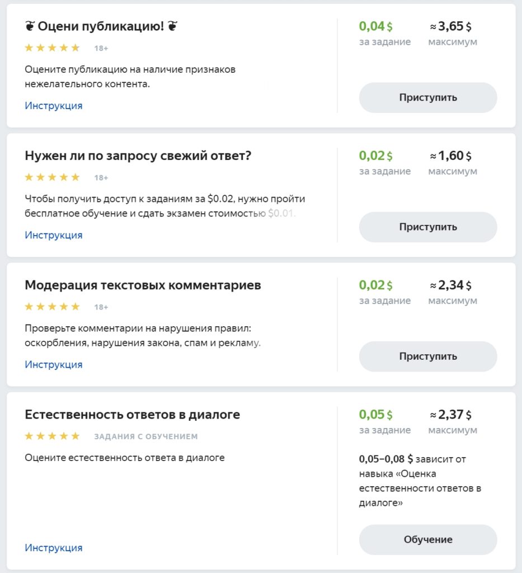Click the 0,04 $ price per task
This screenshot has width=522, height=573.
point(375,26)
